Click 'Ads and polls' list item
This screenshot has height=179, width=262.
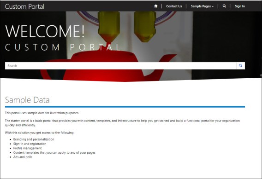coord(23,157)
